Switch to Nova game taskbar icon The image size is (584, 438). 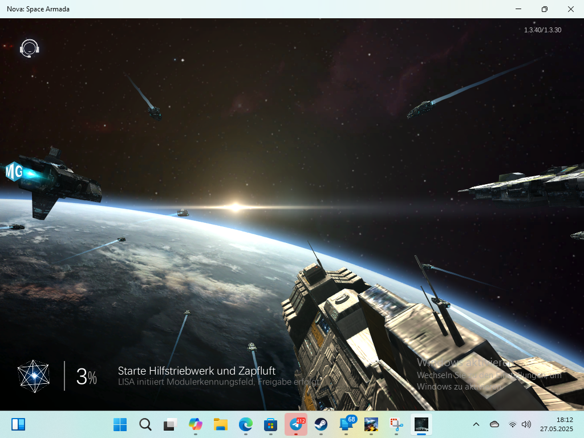coord(421,424)
